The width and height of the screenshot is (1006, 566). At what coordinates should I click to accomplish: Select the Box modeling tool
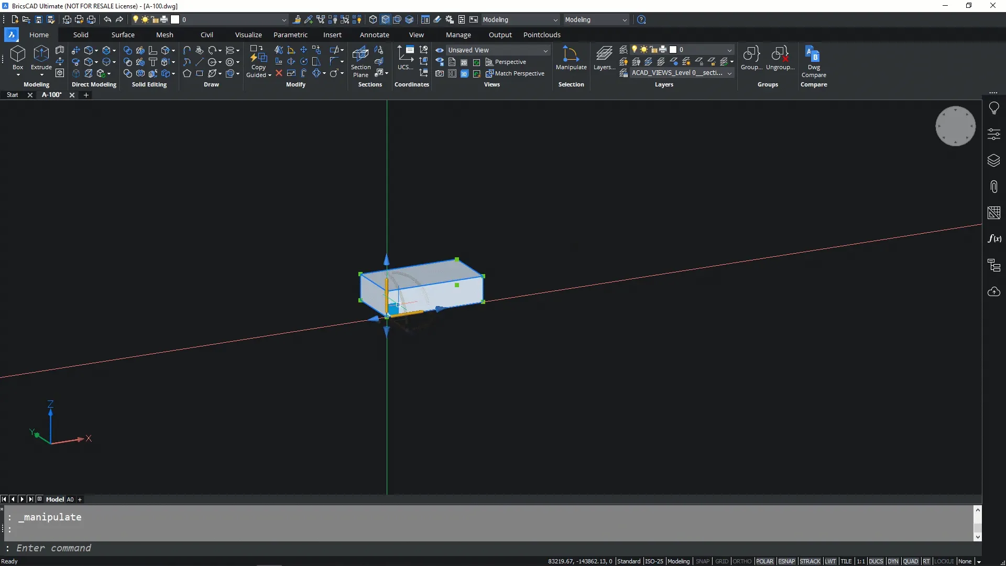[18, 55]
